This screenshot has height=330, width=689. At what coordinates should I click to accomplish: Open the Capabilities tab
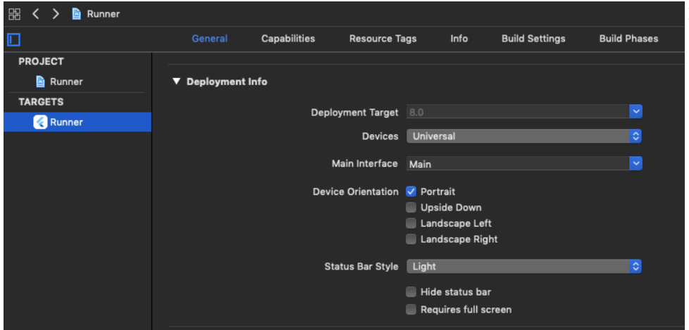288,39
